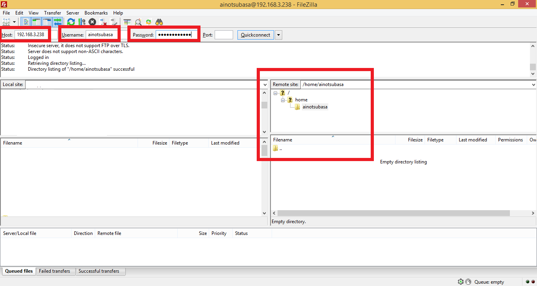Open the File menu
This screenshot has width=537, height=286.
[x=6, y=13]
